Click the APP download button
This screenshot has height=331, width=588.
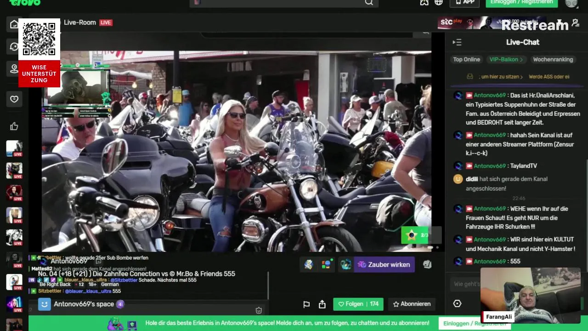[464, 3]
